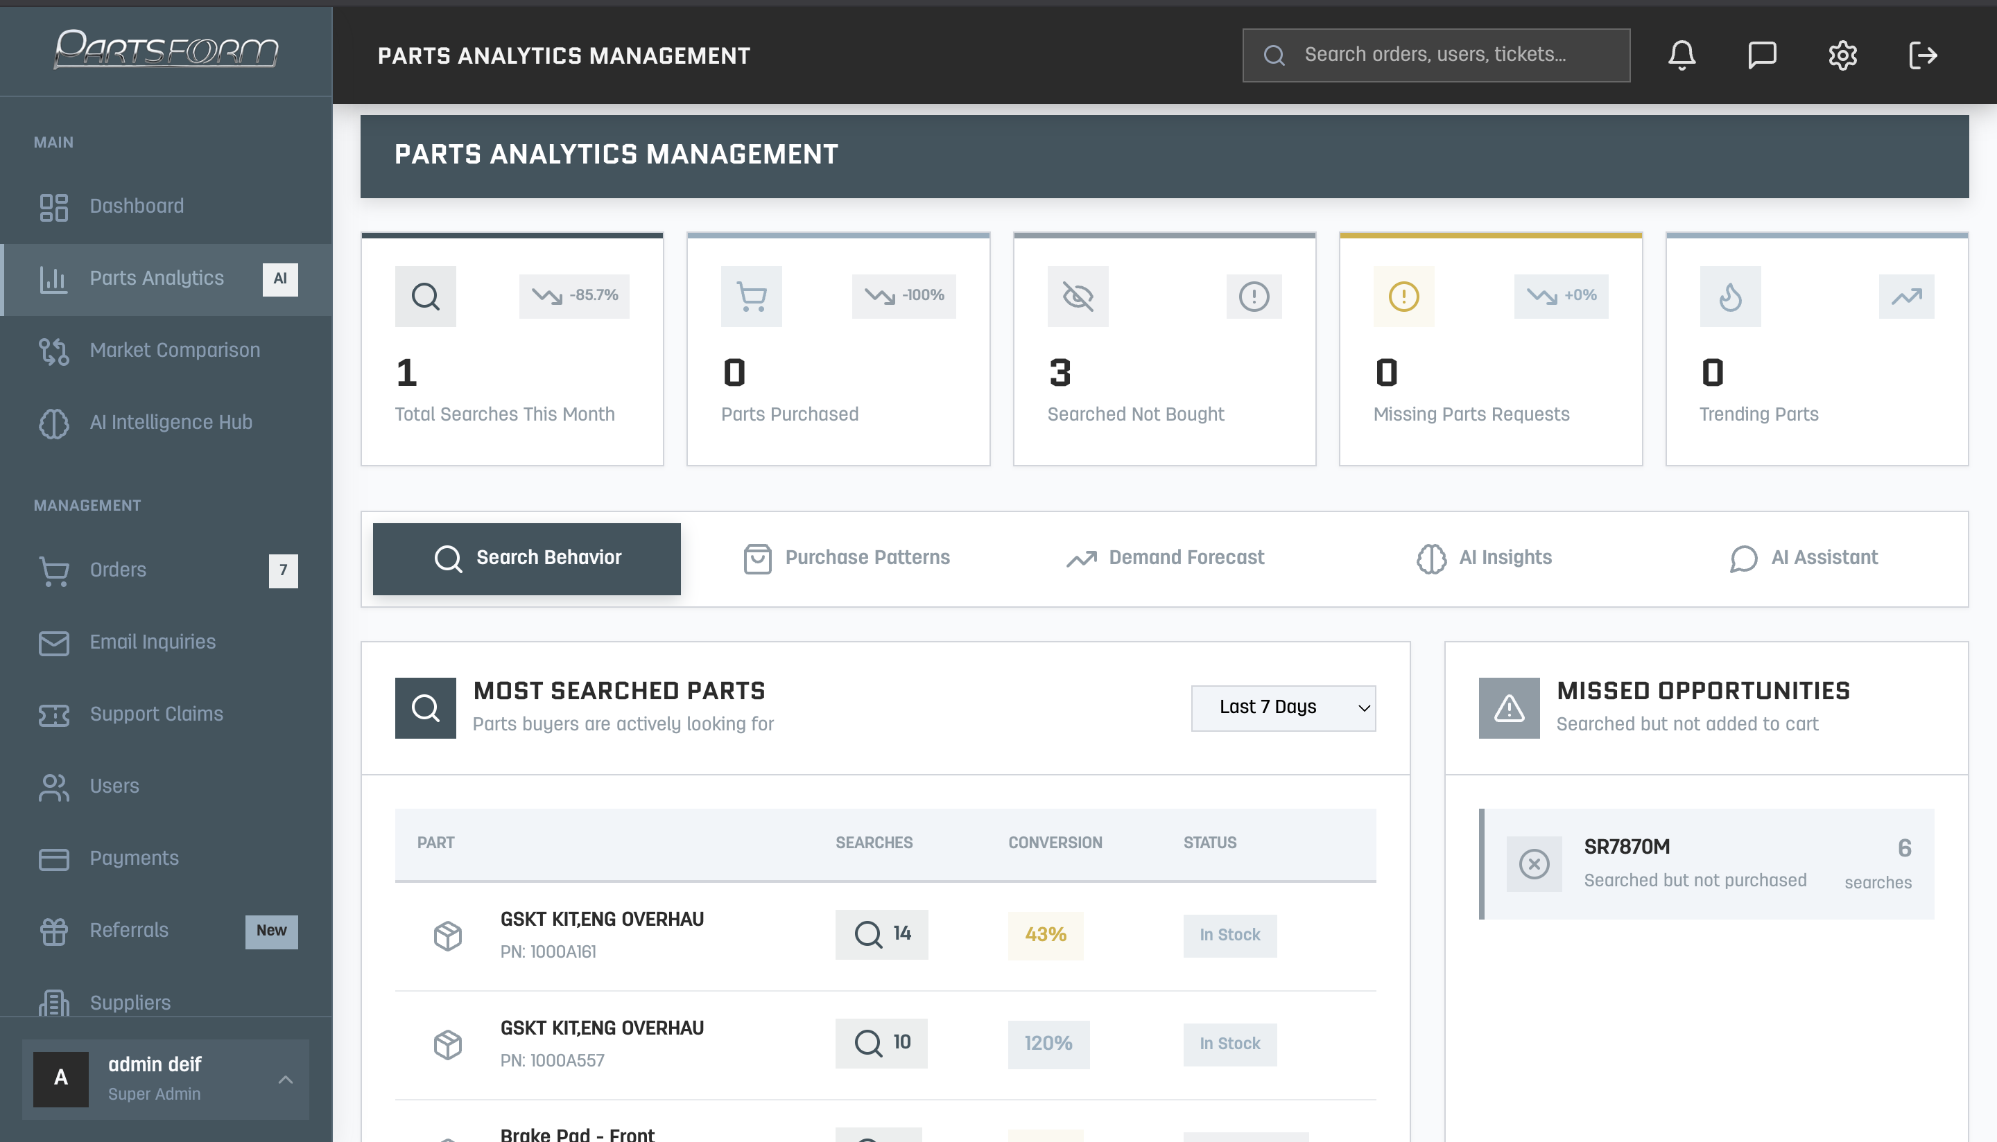Image resolution: width=1997 pixels, height=1142 pixels.
Task: Click the Missing Parts Requests alert icon
Action: point(1403,297)
